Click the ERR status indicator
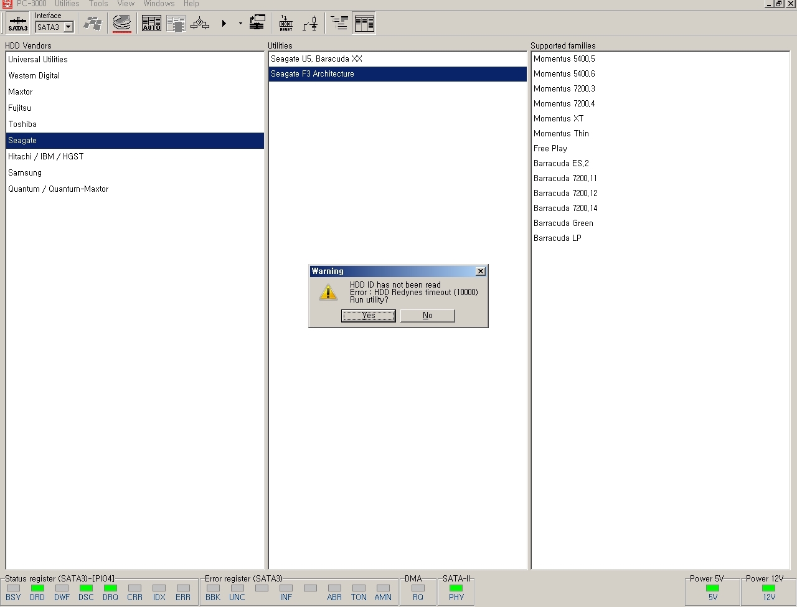Screen dimensions: 797x607 point(183,588)
